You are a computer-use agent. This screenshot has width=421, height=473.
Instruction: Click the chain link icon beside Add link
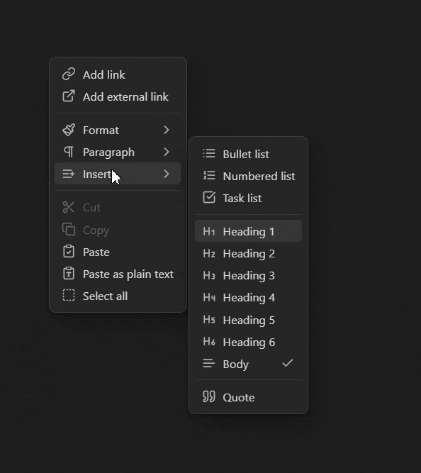pyautogui.click(x=69, y=74)
